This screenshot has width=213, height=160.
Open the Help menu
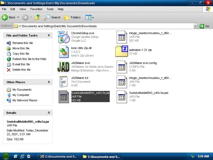61,9
